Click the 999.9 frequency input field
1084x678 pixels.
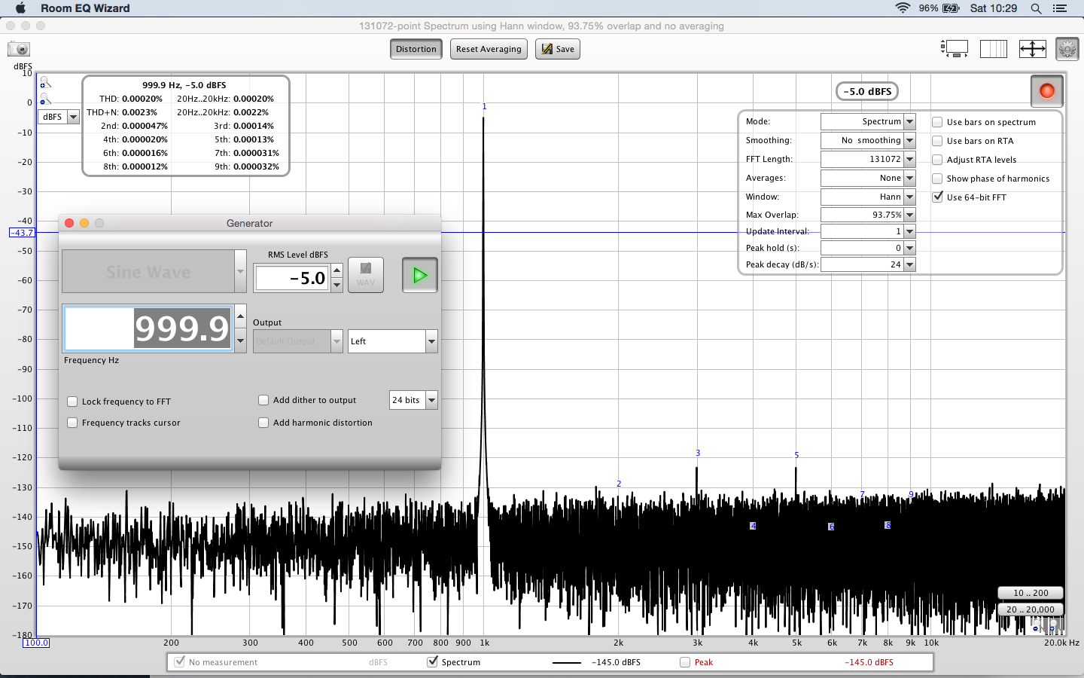tap(148, 328)
